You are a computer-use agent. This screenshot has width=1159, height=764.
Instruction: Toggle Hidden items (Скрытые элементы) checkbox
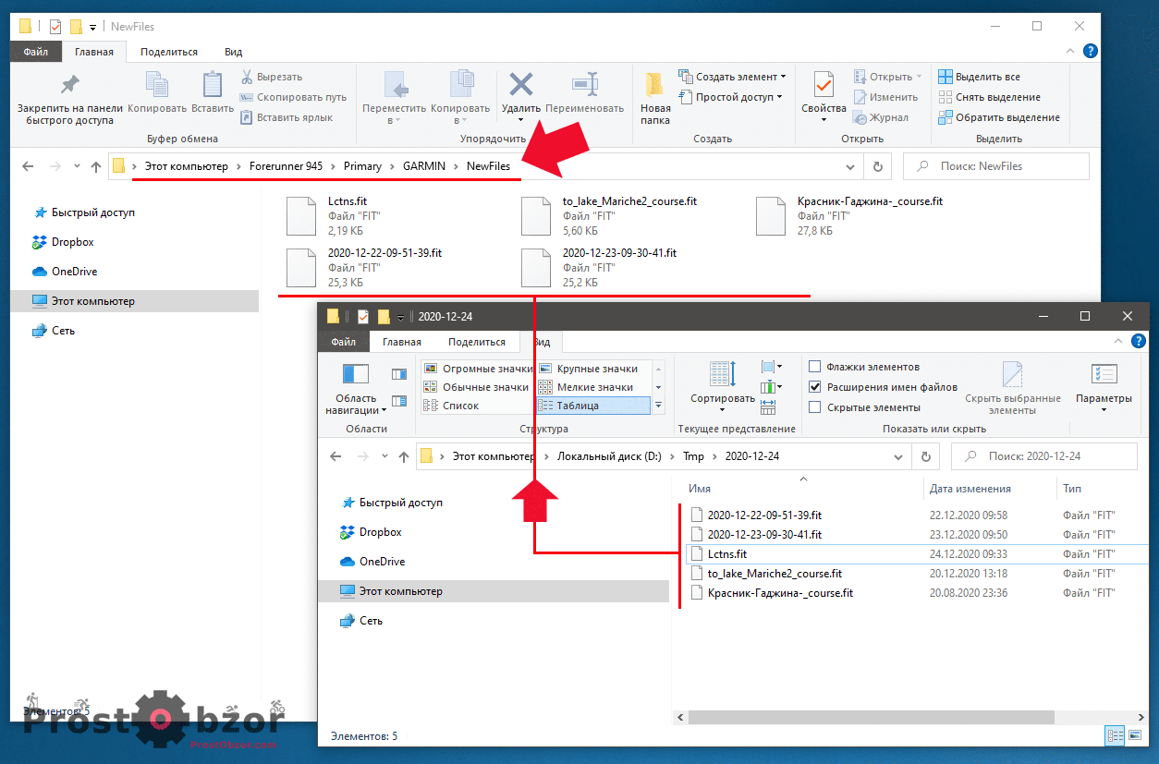pyautogui.click(x=814, y=407)
